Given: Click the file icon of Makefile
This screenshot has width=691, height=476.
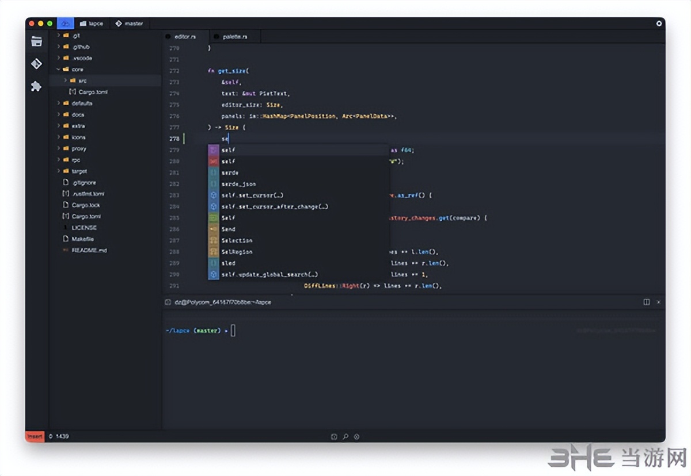Looking at the screenshot, I should (66, 239).
